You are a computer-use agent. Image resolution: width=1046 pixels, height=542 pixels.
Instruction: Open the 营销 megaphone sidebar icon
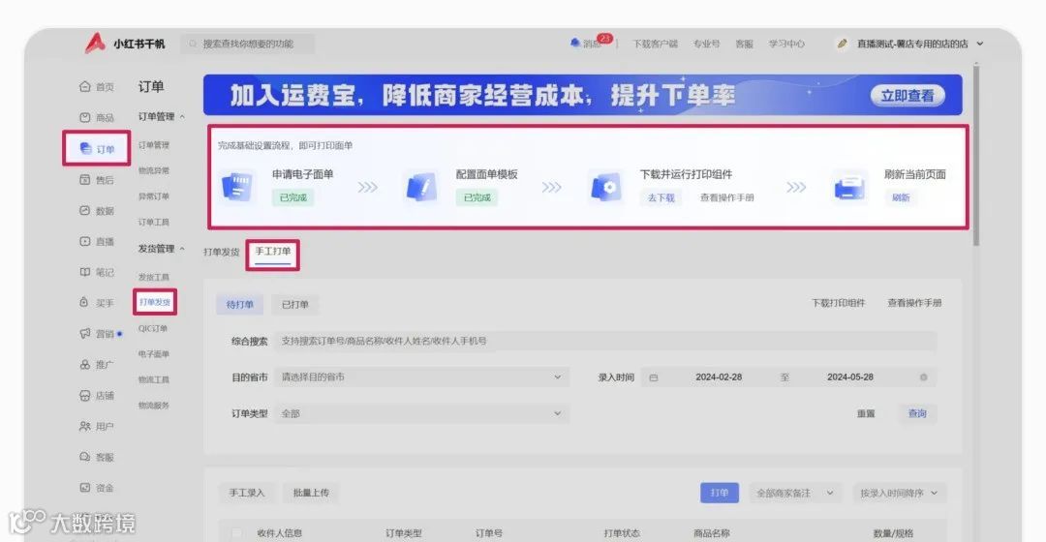[84, 333]
